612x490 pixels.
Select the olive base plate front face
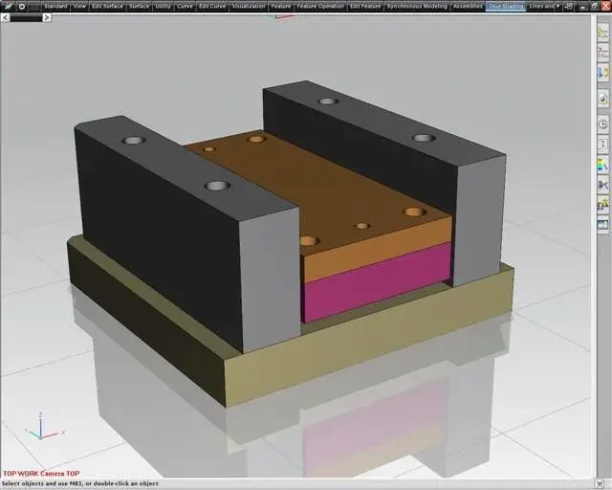(369, 338)
